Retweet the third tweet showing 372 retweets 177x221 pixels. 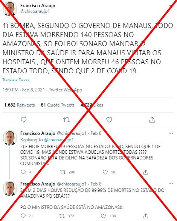(62, 216)
